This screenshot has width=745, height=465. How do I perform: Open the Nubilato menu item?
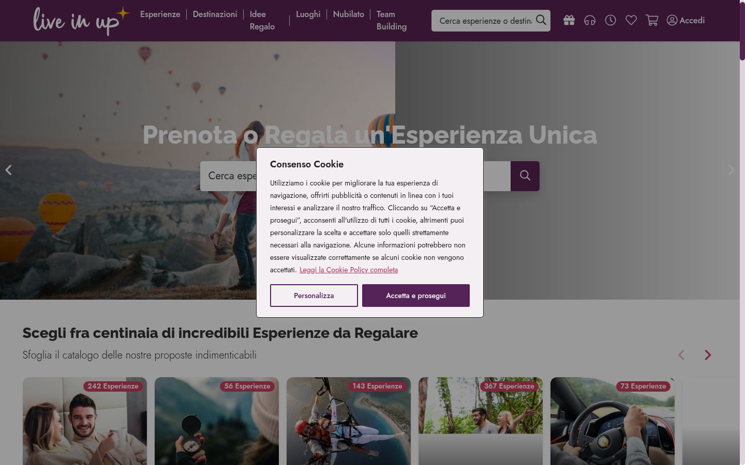pos(349,14)
